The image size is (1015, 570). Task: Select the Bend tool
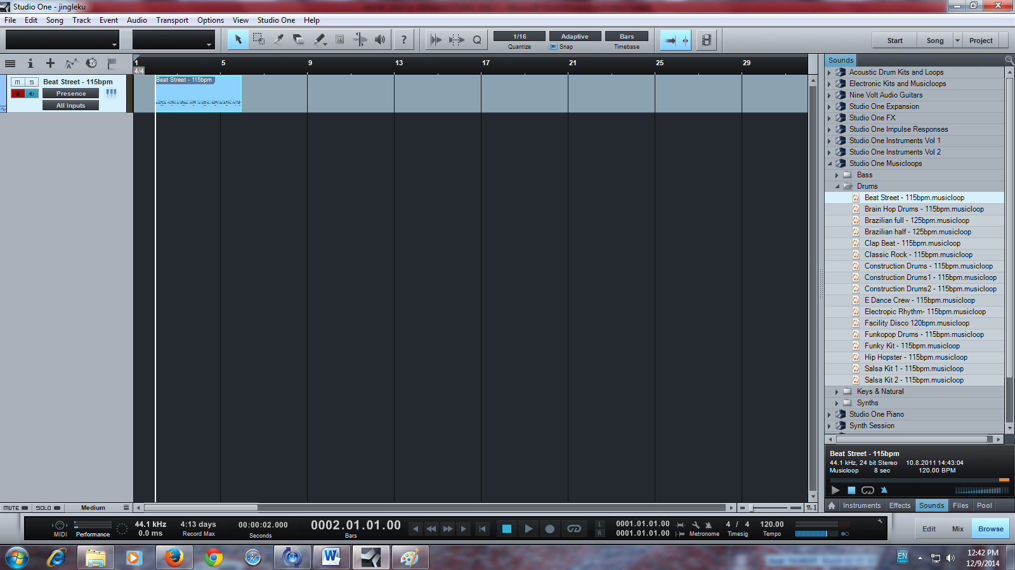tap(360, 39)
